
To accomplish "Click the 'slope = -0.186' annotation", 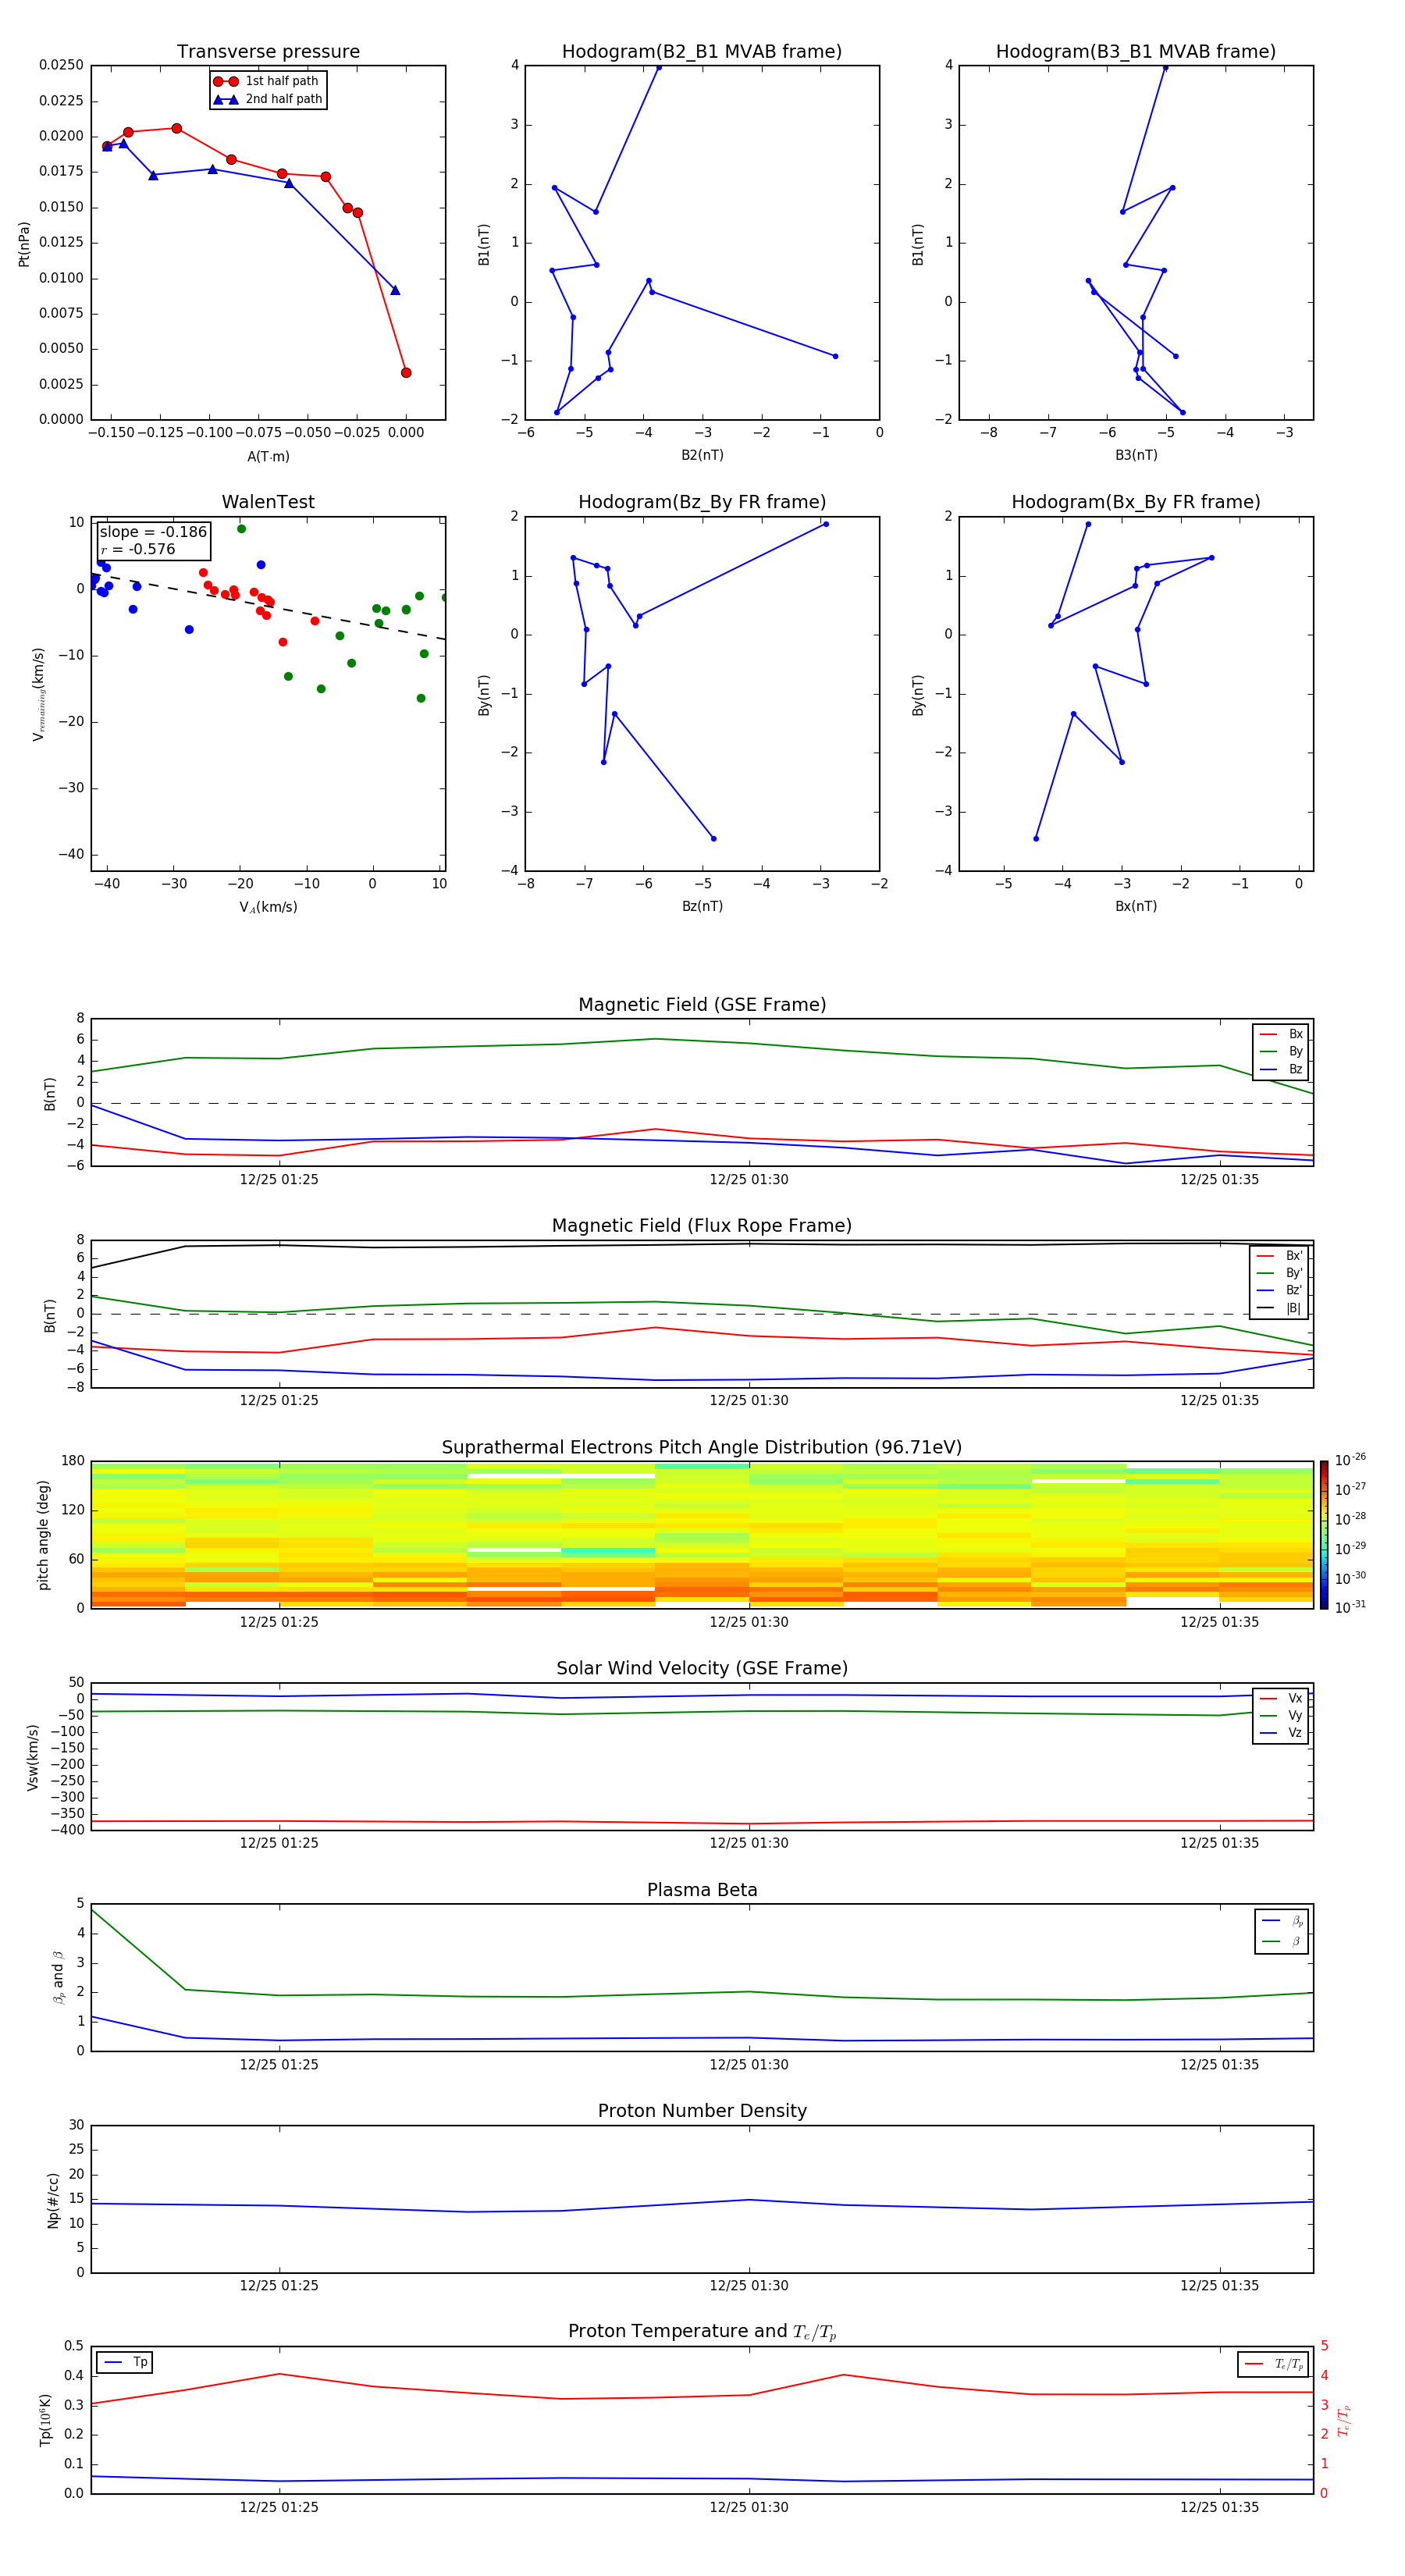I will pos(153,532).
